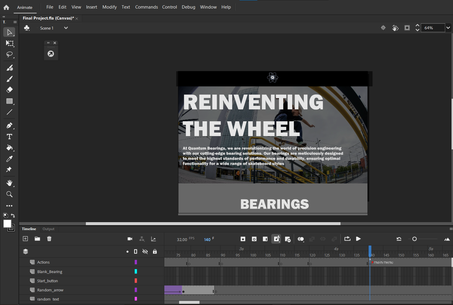Image resolution: width=453 pixels, height=305 pixels.
Task: Select the Paint Bucket tool
Action: (x=9, y=148)
